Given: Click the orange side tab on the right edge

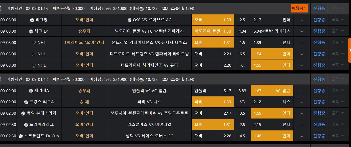Looking at the screenshot, I should (349, 50).
